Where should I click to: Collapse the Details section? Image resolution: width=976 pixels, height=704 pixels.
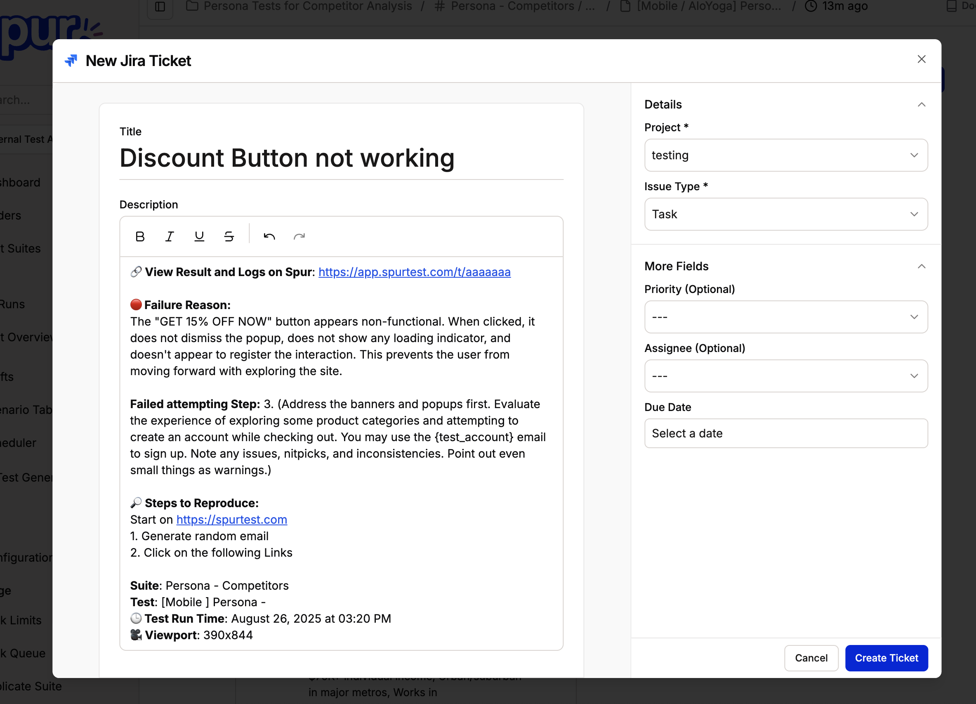coord(922,105)
